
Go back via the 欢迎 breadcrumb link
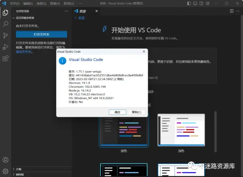point(80,18)
